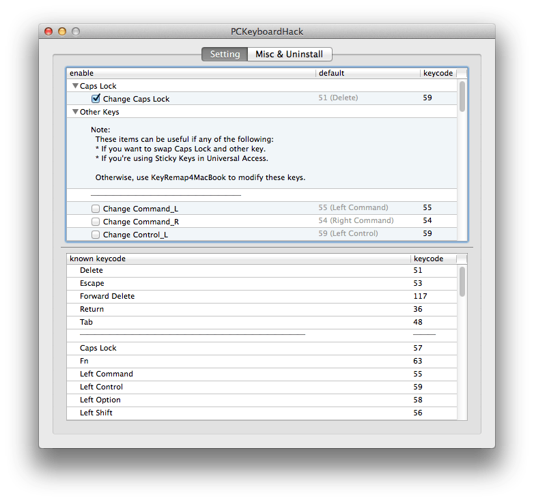Click the red close window button
534x502 pixels.
pyautogui.click(x=48, y=31)
